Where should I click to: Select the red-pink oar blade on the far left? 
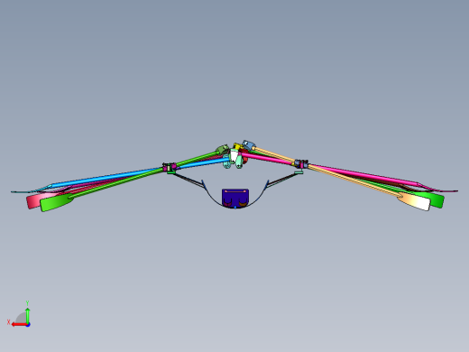click(33, 201)
